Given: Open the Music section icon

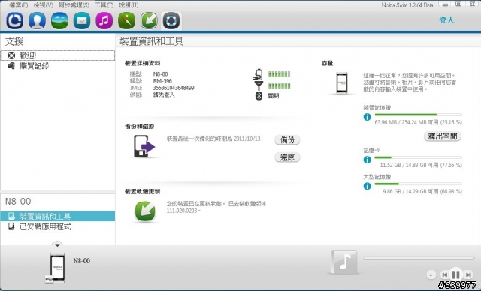Looking at the screenshot, I should pyautogui.click(x=104, y=21).
